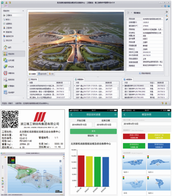Collapse the 项目资料 sidebar panel

click(x=23, y=11)
